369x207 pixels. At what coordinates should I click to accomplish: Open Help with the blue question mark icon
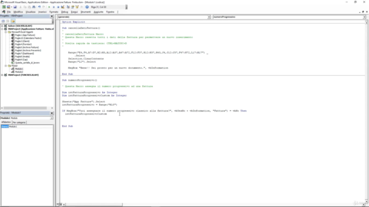87,7
